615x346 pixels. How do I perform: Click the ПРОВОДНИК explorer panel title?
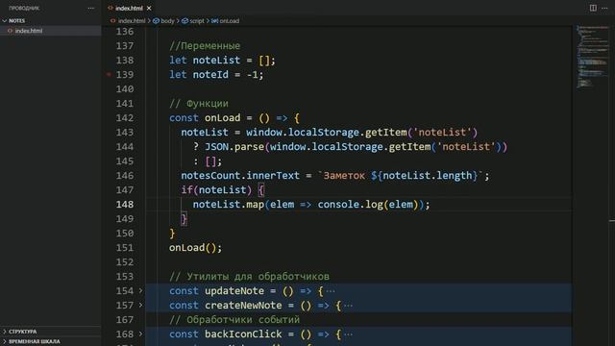24,8
